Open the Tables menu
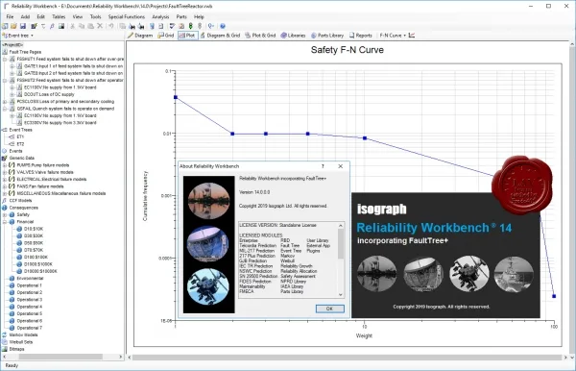 click(59, 16)
